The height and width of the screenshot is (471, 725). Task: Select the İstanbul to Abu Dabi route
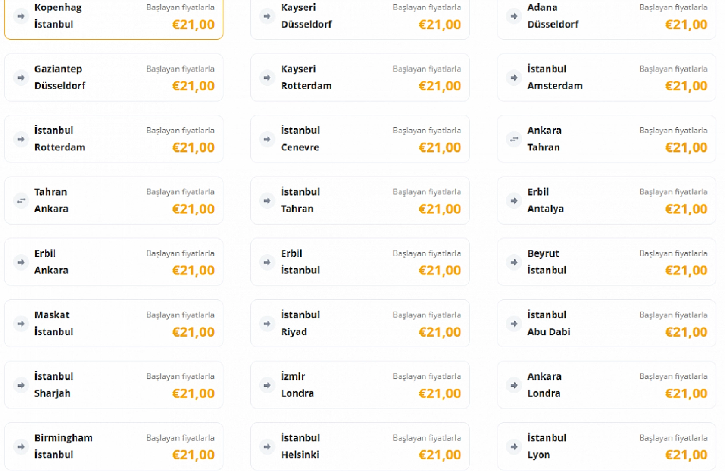click(606, 324)
